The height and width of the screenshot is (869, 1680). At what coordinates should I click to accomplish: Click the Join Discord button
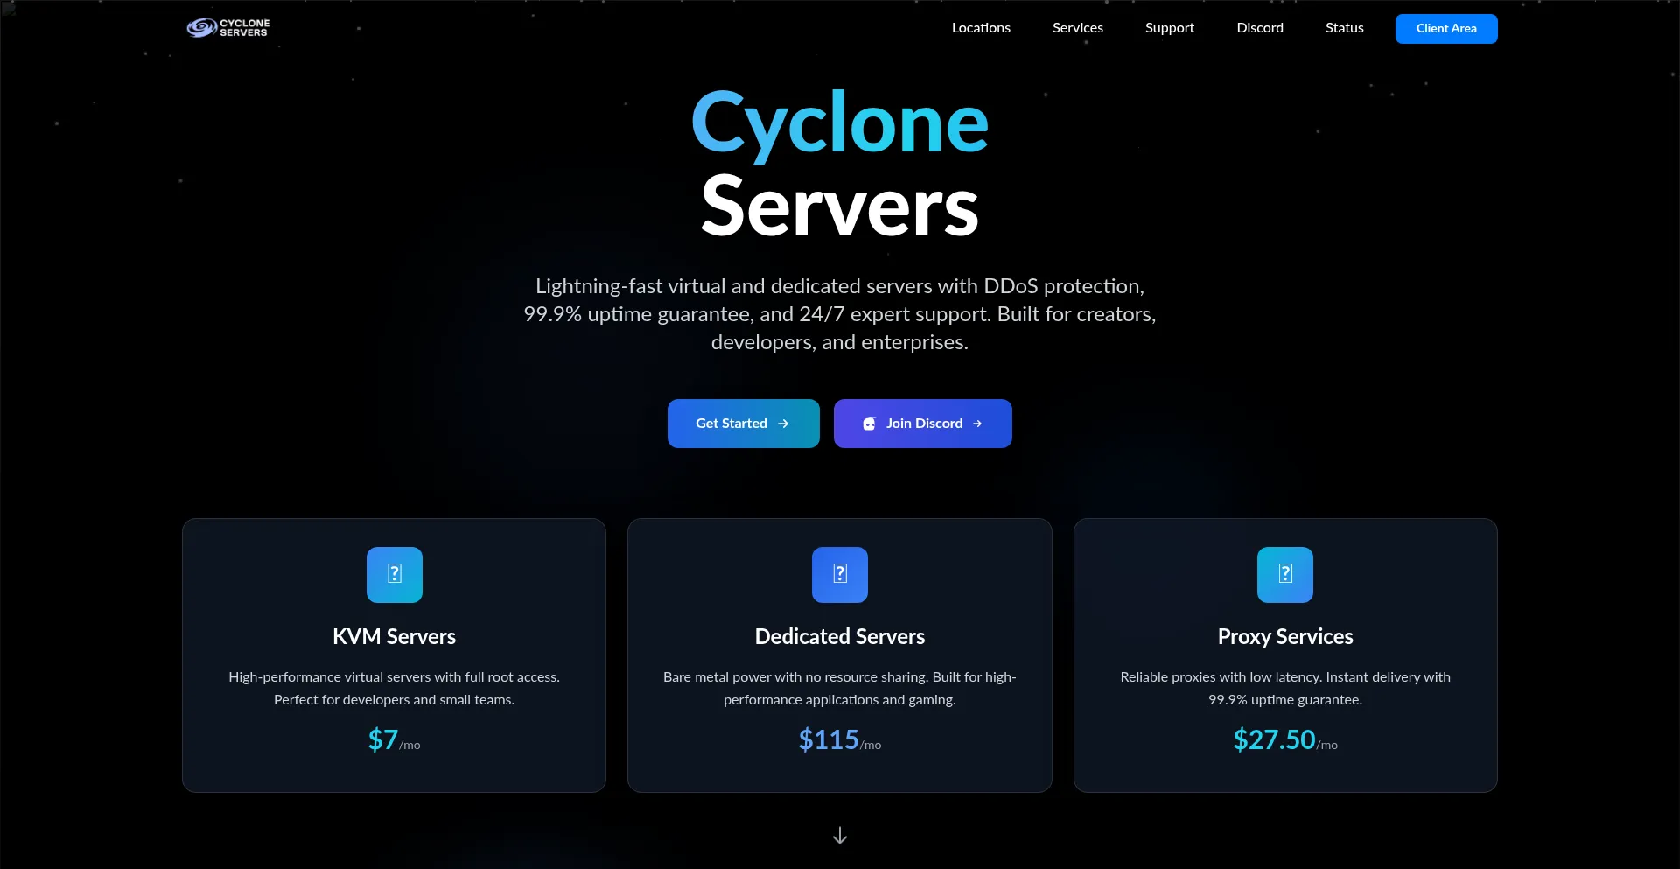click(x=922, y=424)
